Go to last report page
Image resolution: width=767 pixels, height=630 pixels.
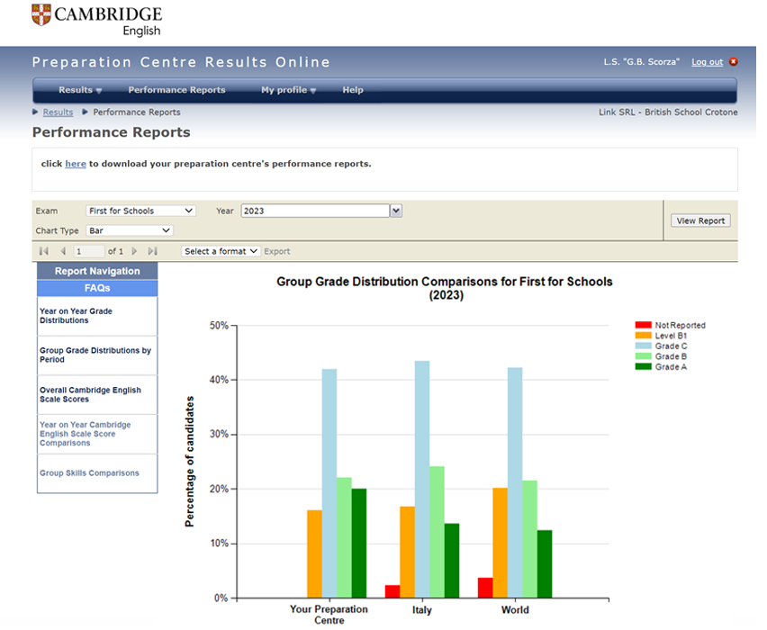153,251
